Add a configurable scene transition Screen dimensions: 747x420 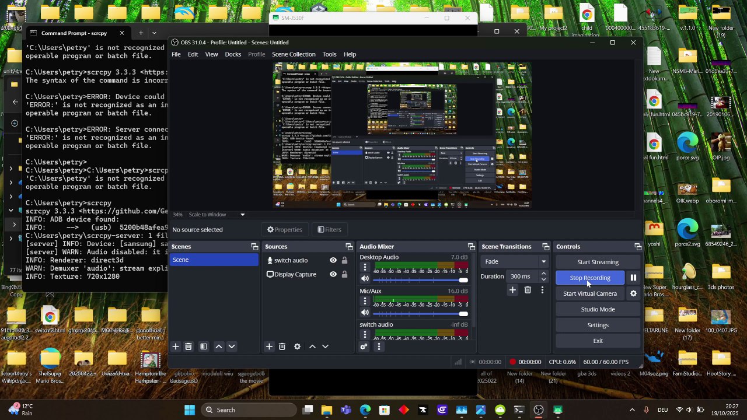pyautogui.click(x=512, y=290)
